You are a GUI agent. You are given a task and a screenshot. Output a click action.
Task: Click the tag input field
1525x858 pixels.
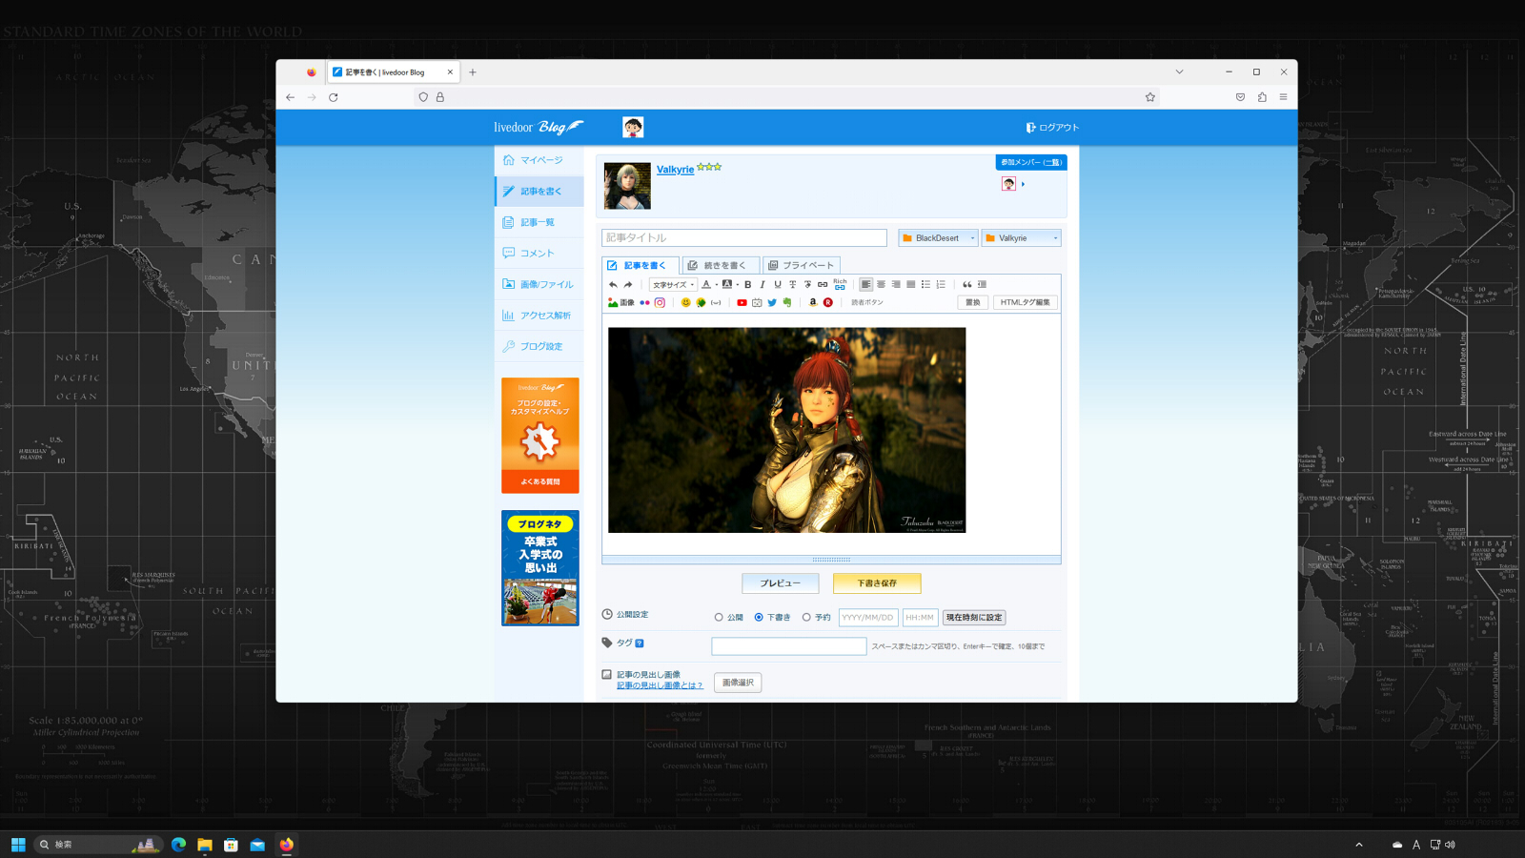tap(789, 646)
